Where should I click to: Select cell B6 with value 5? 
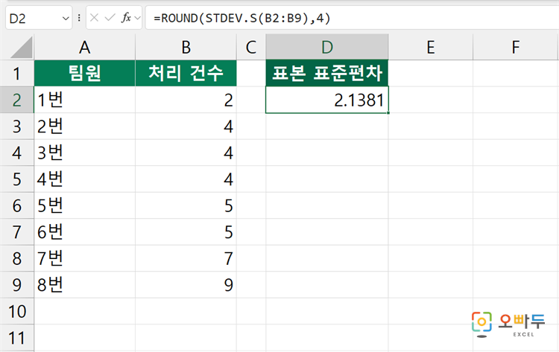pos(186,205)
